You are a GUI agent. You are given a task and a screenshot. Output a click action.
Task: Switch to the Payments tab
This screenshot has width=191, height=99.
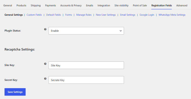[x=50, y=5]
